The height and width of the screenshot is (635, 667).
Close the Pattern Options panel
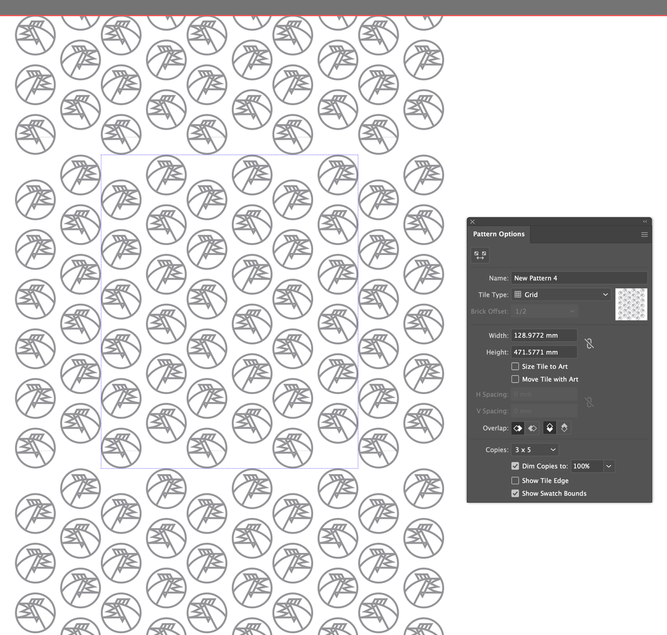[x=472, y=222]
